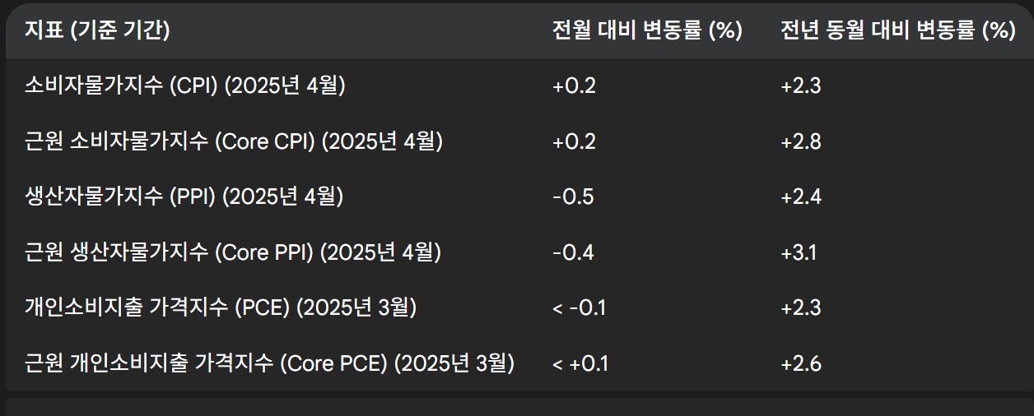Click the Core CPI yearly value +2.8
Viewport: 1034px width, 416px height.
(x=801, y=141)
